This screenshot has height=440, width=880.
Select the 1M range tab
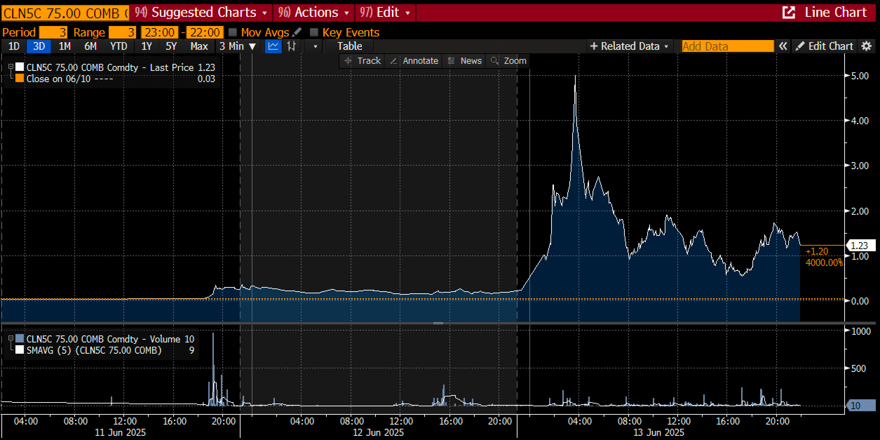pos(65,46)
